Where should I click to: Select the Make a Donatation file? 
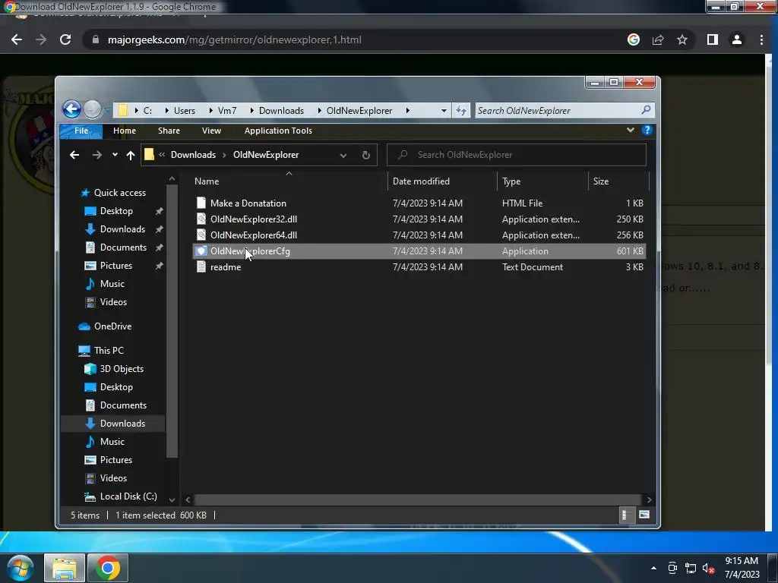419,203
